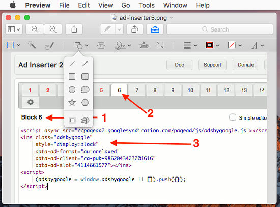Image resolution: width=280 pixels, height=207 pixels.
Task: Open the sidebar view dropdown
Action: 14,29
